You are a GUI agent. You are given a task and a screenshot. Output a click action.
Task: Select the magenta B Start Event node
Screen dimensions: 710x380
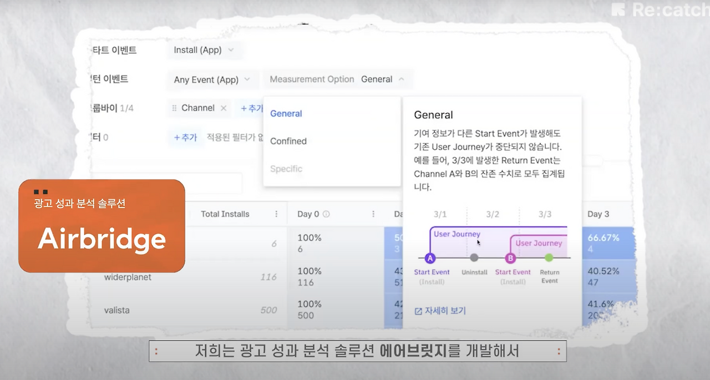pos(510,258)
